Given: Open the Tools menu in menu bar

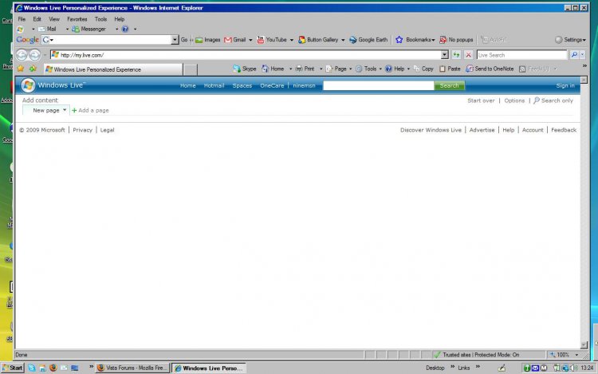Looking at the screenshot, I should 100,19.
